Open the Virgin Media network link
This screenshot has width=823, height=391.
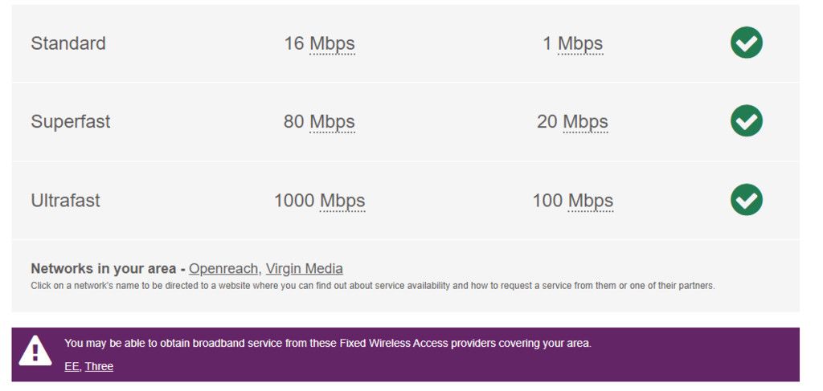304,269
